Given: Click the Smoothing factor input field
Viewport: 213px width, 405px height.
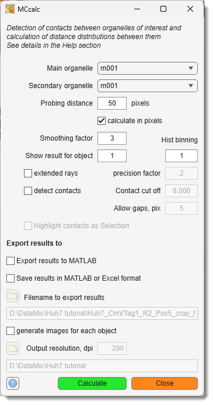Looking at the screenshot, I should (112, 138).
